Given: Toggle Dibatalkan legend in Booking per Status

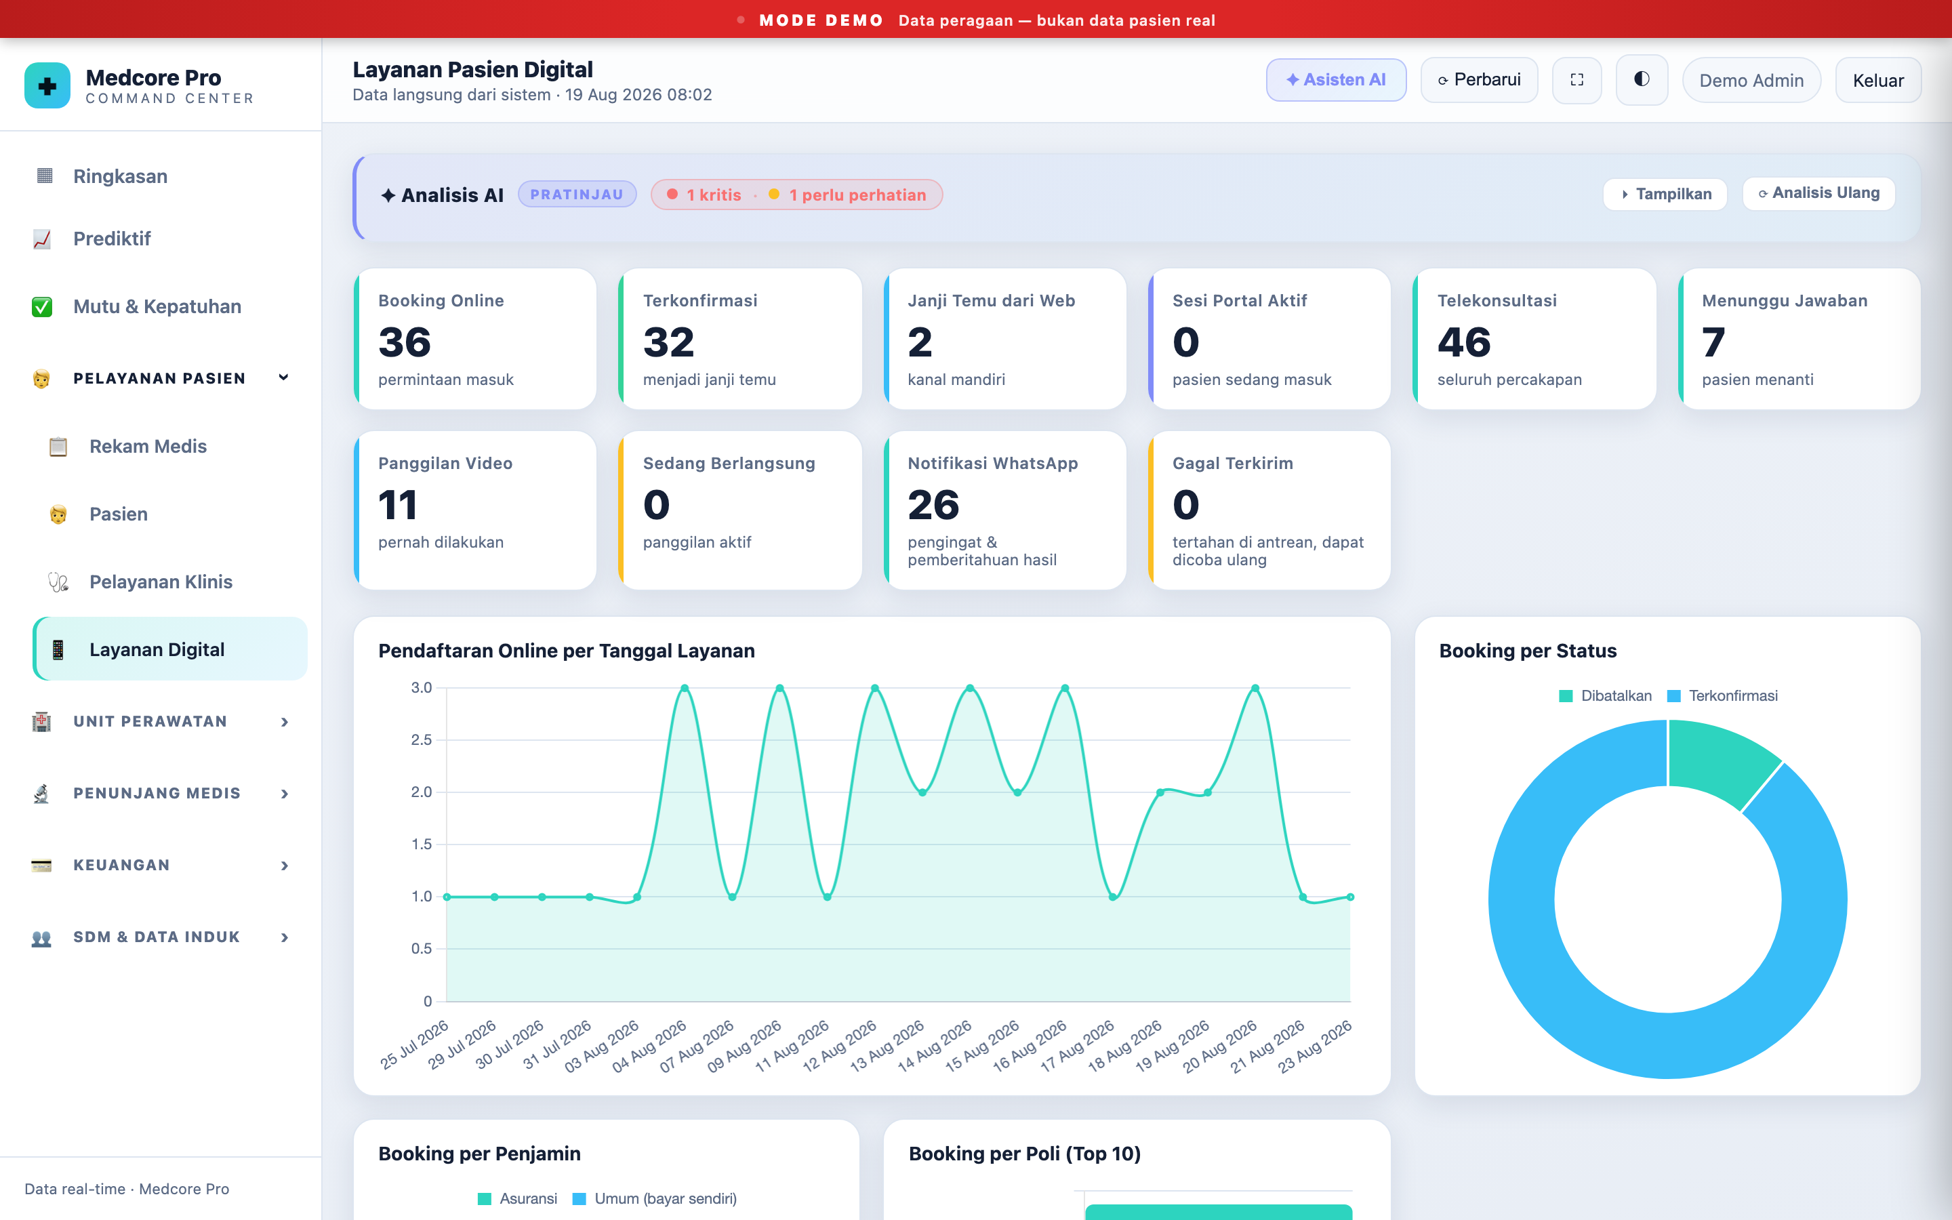Looking at the screenshot, I should (1605, 695).
